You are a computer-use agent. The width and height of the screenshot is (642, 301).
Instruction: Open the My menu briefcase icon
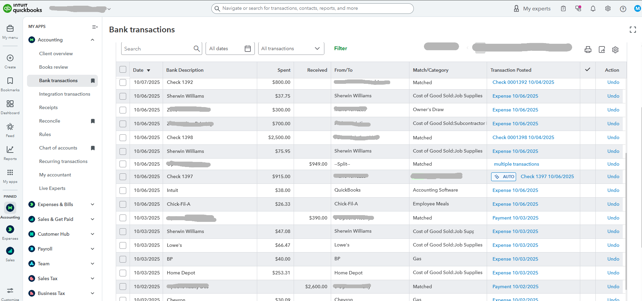tap(10, 29)
